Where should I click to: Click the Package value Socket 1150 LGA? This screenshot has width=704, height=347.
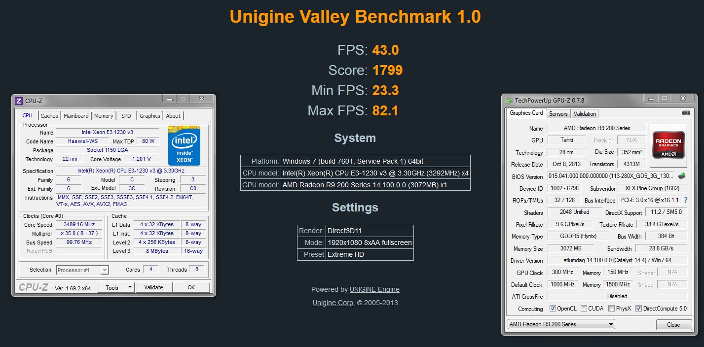(x=107, y=150)
